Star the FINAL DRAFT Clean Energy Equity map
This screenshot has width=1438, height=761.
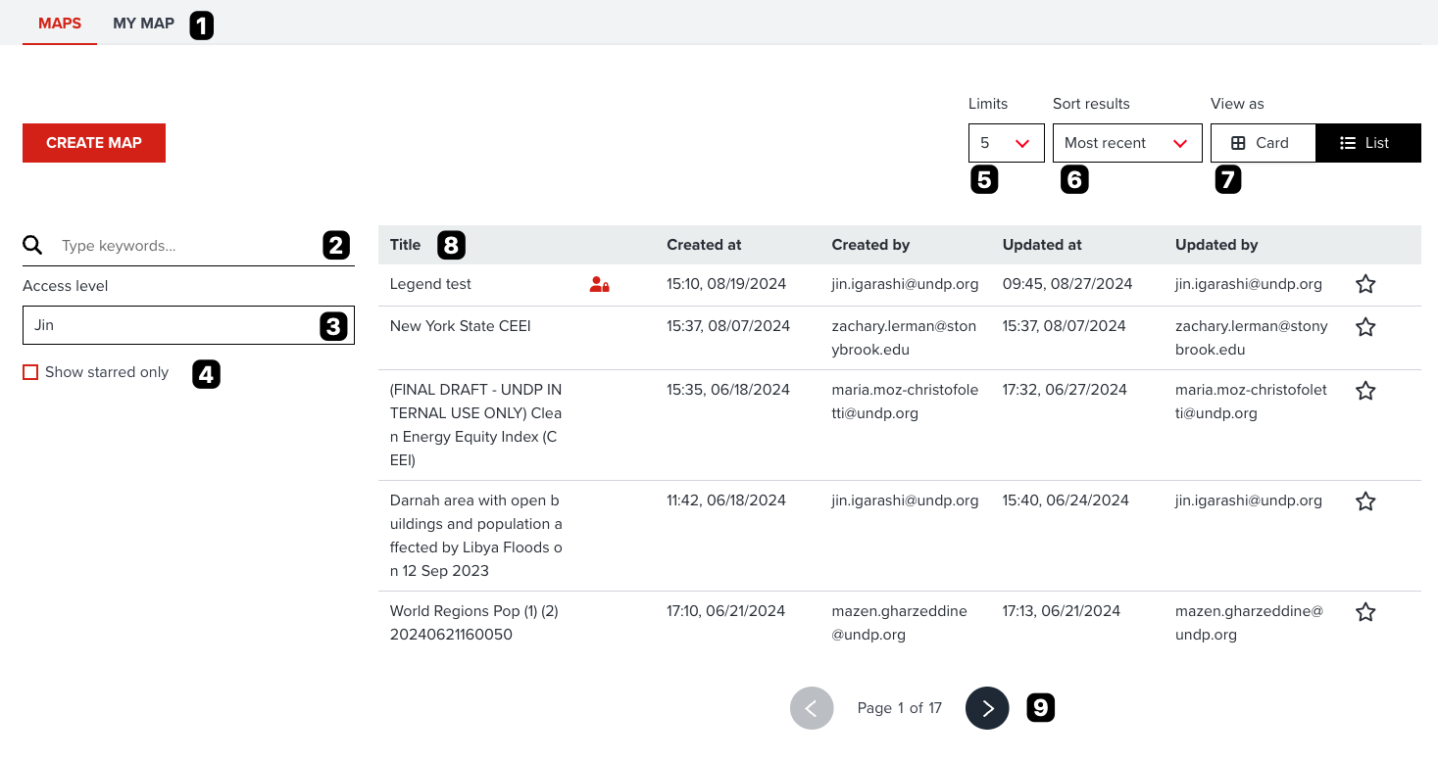tap(1365, 390)
